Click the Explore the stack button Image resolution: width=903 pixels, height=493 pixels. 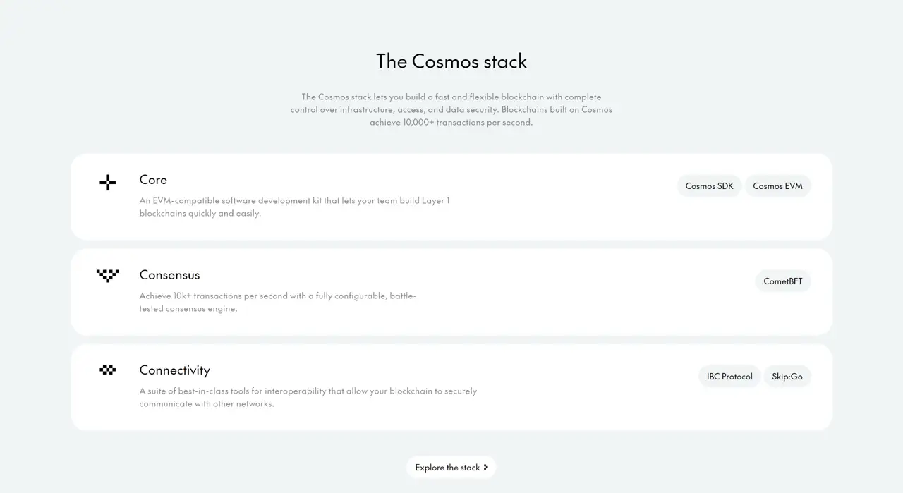451,467
